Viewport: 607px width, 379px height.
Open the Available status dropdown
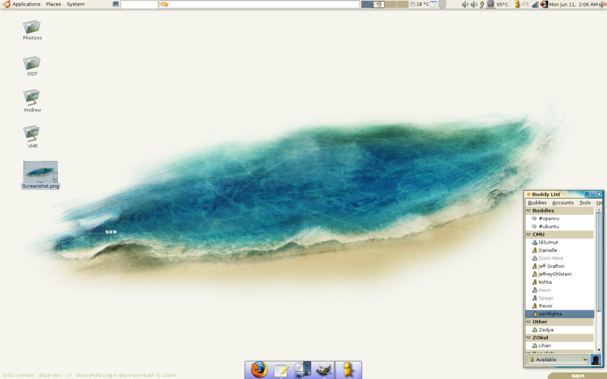557,359
